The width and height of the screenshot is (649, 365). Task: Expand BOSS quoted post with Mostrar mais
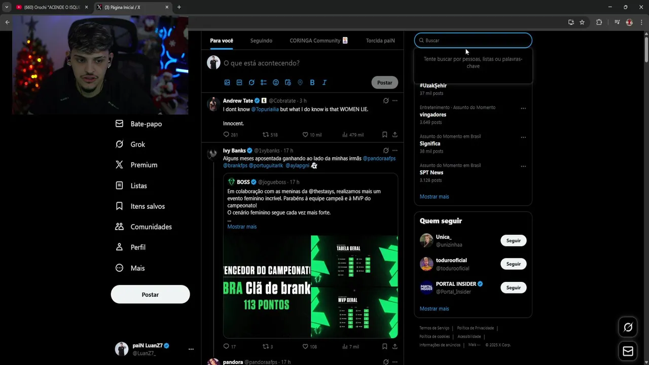[242, 227]
